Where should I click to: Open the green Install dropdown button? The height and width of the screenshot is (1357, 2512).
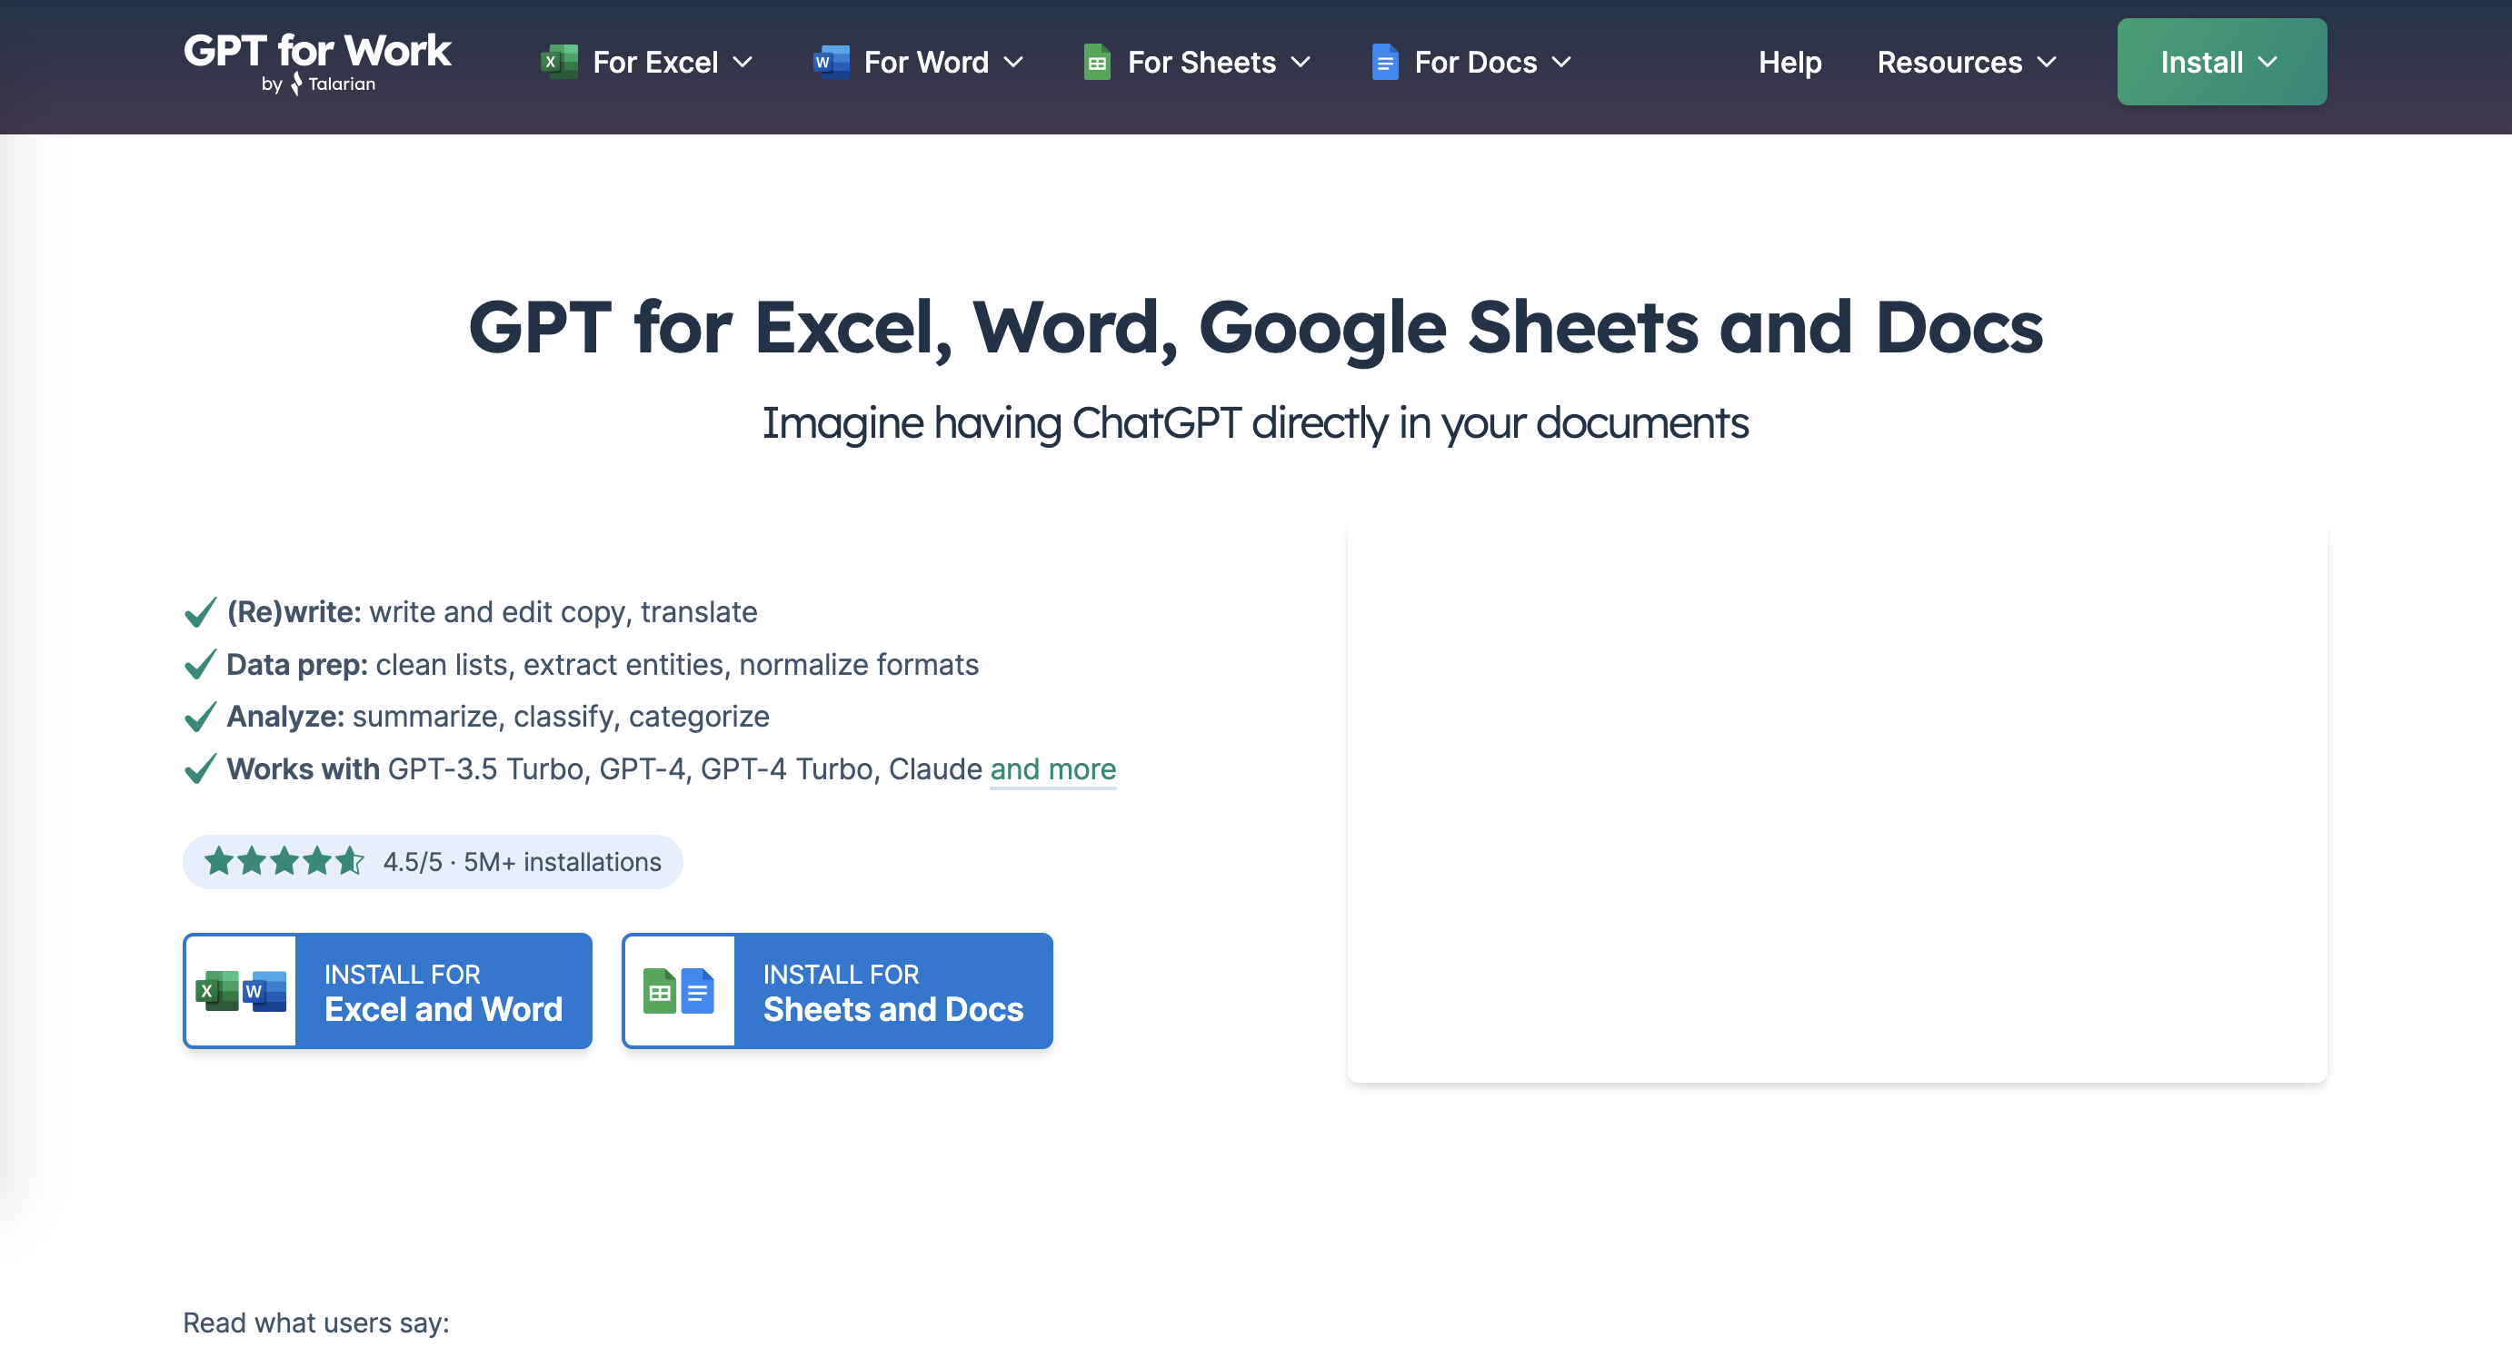[2221, 63]
